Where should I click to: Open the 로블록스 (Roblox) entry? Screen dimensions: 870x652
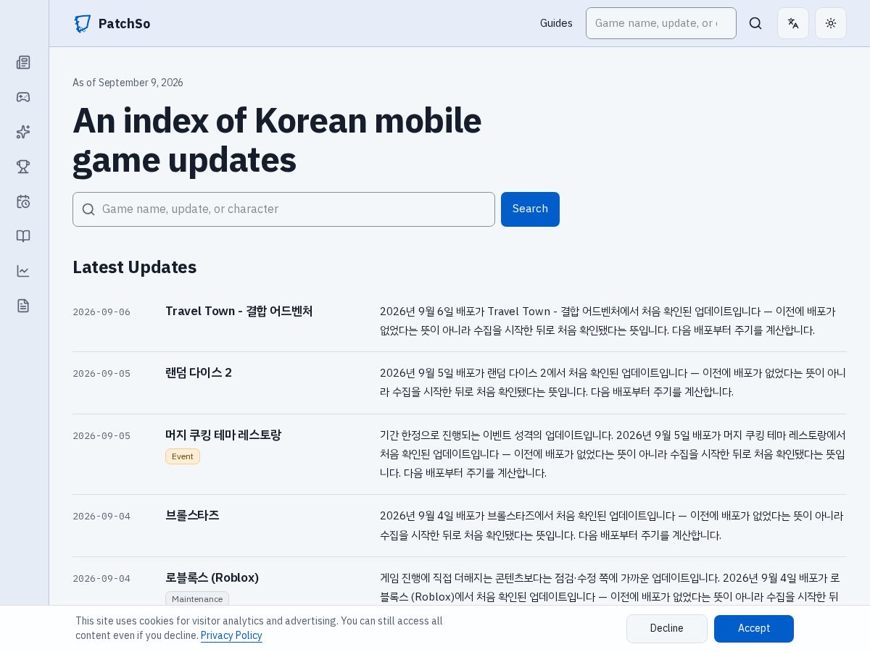(x=212, y=578)
